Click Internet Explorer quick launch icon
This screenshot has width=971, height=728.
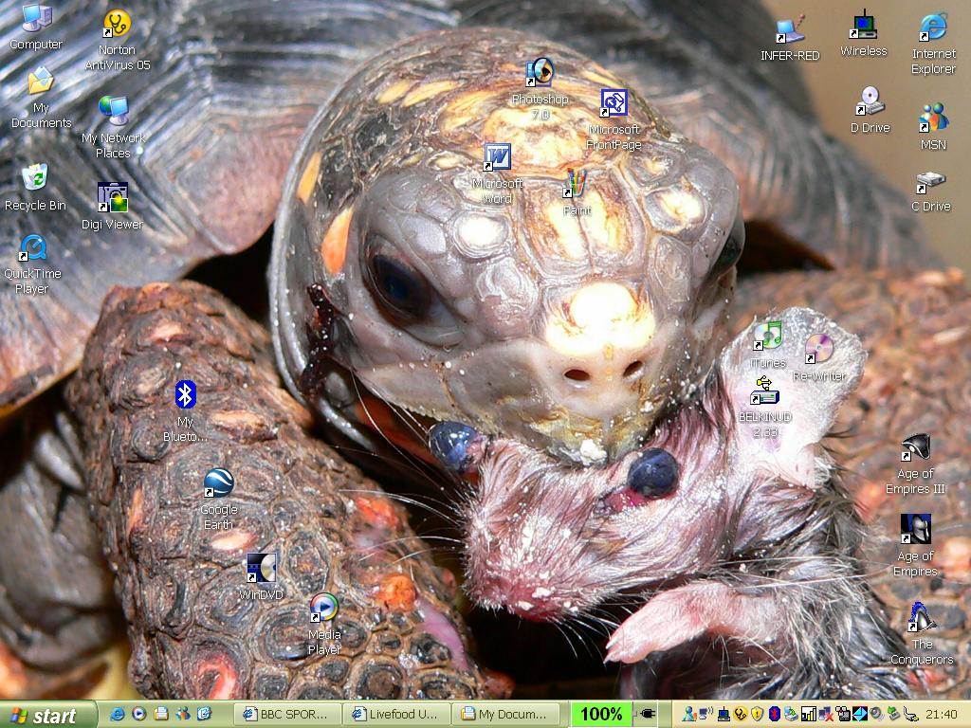[117, 715]
